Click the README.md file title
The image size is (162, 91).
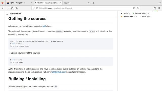pyautogui.click(x=16, y=14)
